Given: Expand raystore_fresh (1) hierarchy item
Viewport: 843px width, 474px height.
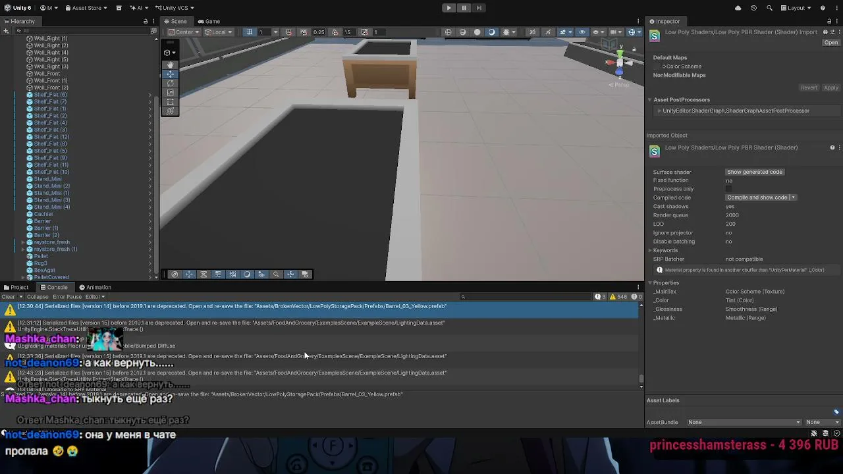Looking at the screenshot, I should point(23,250).
